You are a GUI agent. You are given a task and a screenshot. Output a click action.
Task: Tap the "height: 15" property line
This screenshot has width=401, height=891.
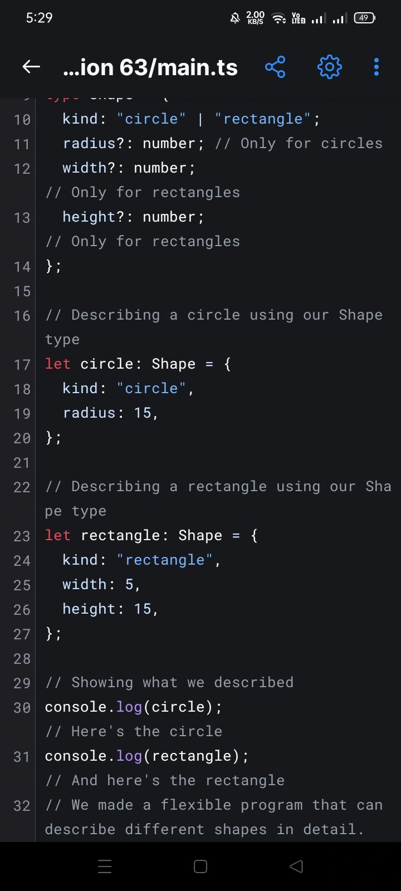tap(110, 609)
